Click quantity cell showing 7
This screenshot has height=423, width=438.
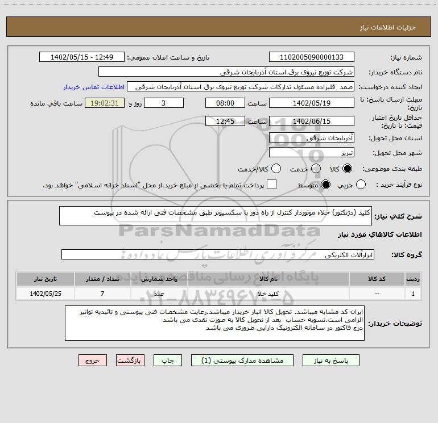click(102, 294)
